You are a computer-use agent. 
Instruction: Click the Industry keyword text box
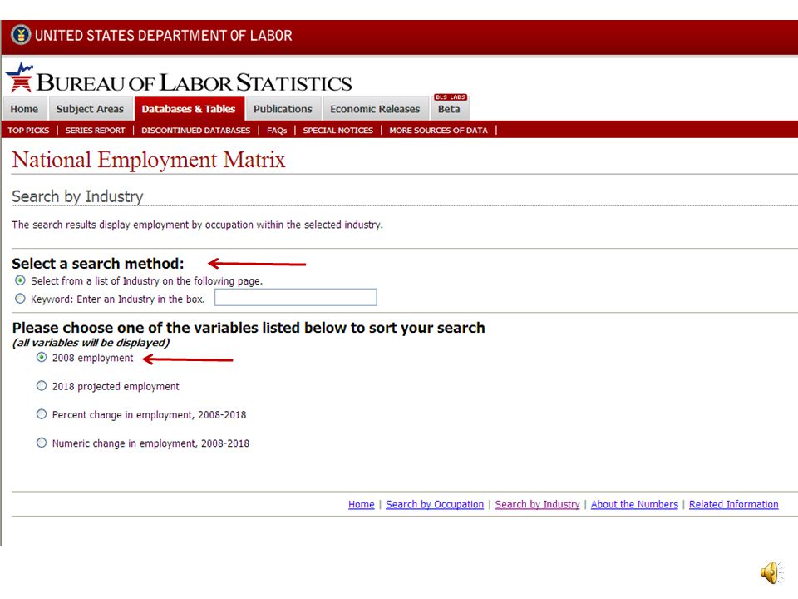click(x=296, y=298)
